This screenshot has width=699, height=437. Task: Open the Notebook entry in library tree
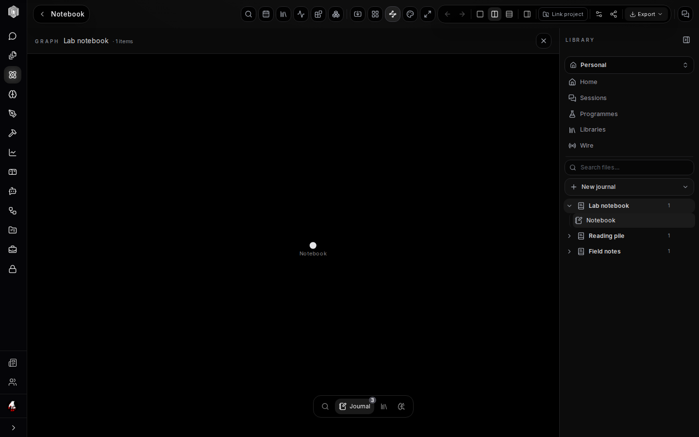[x=634, y=220]
